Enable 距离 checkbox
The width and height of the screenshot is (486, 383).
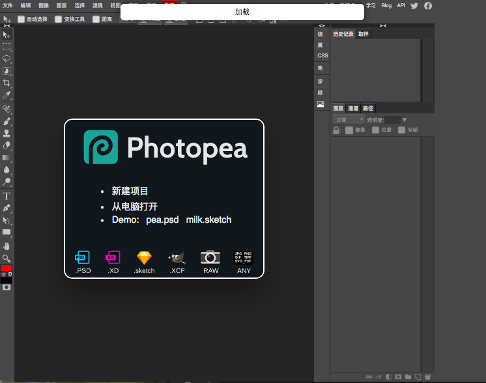coord(96,19)
